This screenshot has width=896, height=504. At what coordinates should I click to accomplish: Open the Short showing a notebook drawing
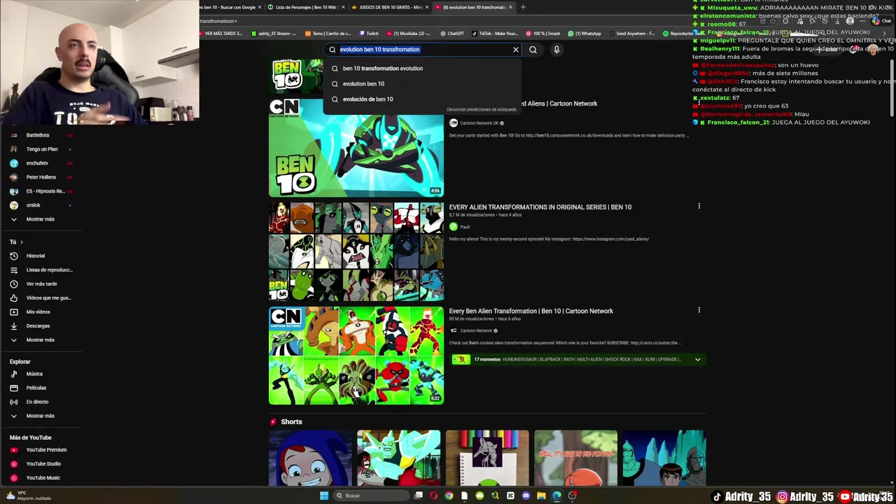click(x=487, y=458)
